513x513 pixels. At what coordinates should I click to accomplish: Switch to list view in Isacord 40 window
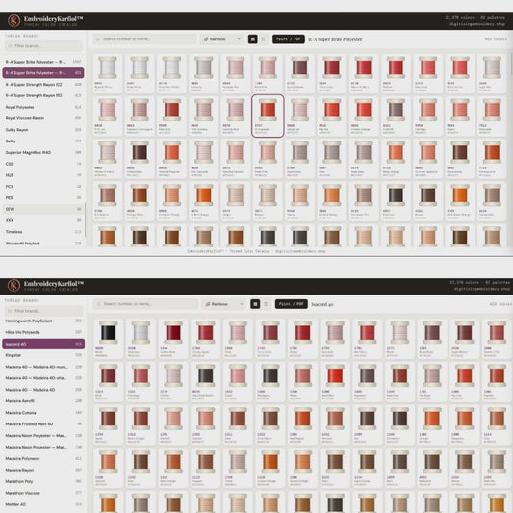(x=266, y=304)
